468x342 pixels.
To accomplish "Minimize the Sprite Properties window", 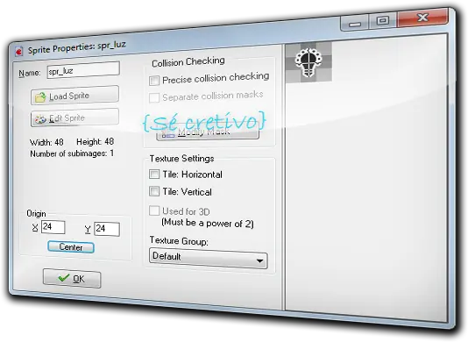I will 355,24.
